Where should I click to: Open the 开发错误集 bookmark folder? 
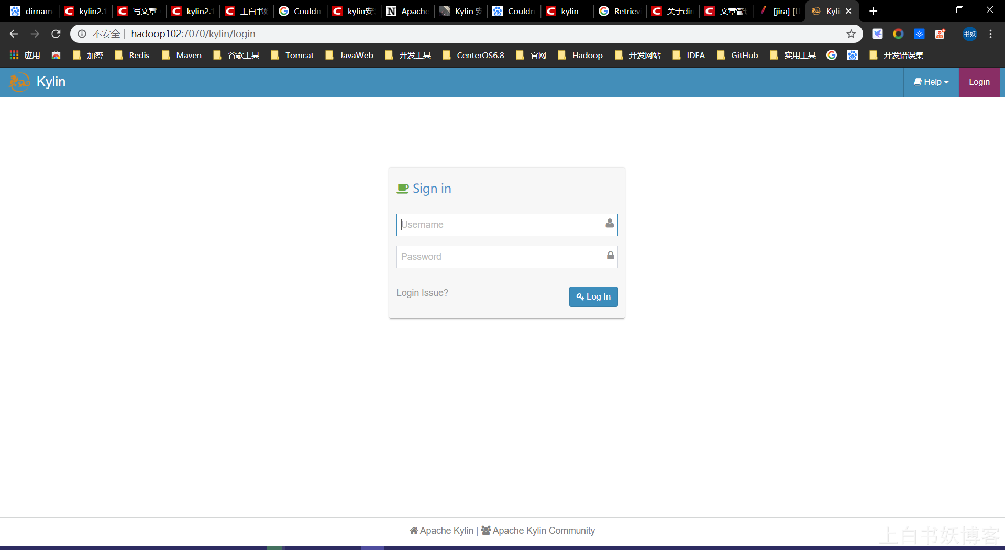(896, 56)
